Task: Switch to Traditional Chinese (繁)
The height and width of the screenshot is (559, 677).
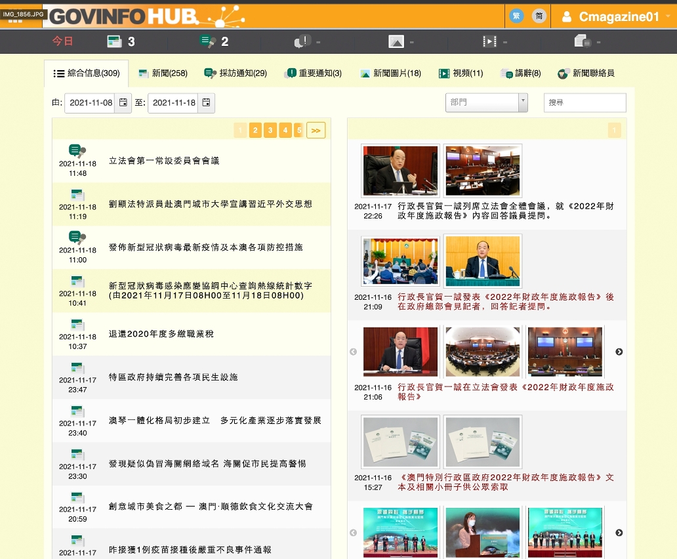Action: pos(516,16)
